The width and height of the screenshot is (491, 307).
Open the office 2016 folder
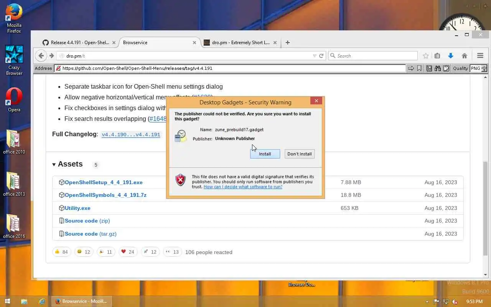point(14,226)
